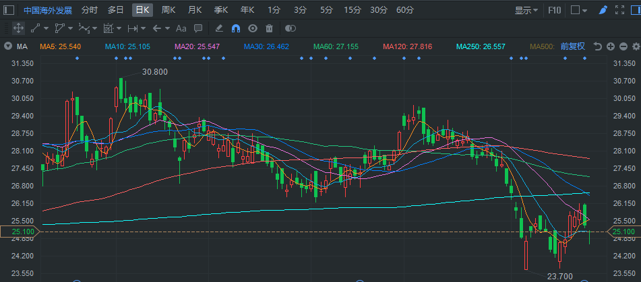Click the 前复权 adjustment button

pos(573,46)
